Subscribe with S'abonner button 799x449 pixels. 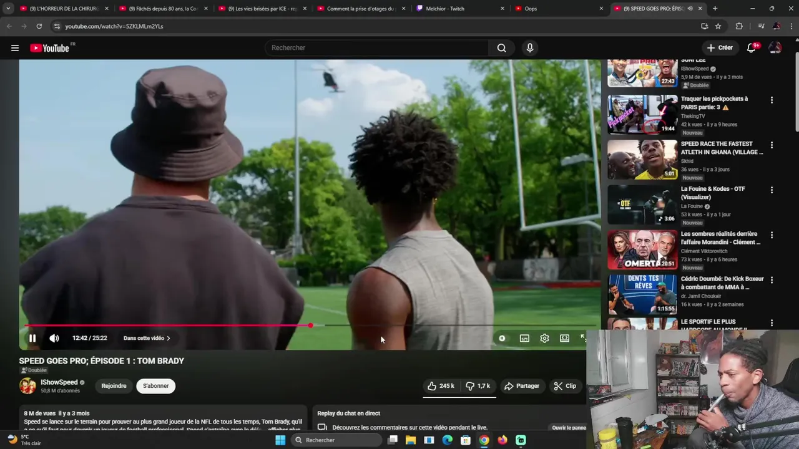pos(156,386)
